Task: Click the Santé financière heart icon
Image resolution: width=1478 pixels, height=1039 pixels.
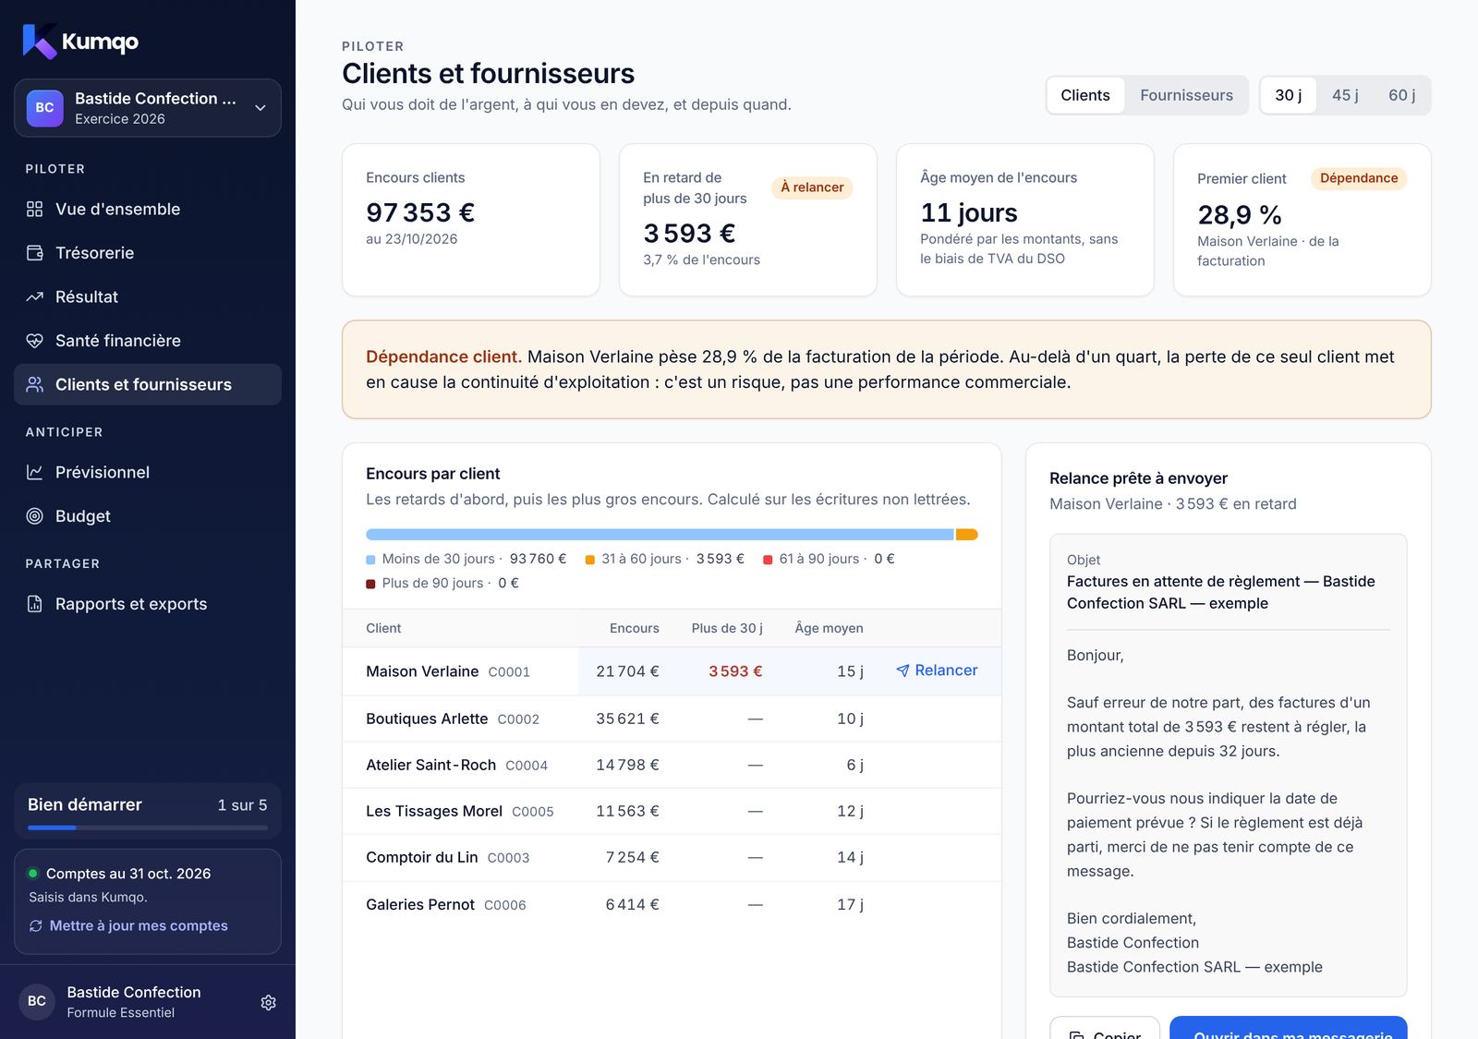Action: click(35, 341)
